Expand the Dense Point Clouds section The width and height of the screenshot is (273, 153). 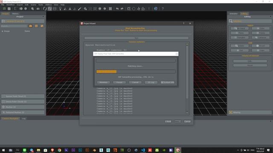click(x=23, y=102)
